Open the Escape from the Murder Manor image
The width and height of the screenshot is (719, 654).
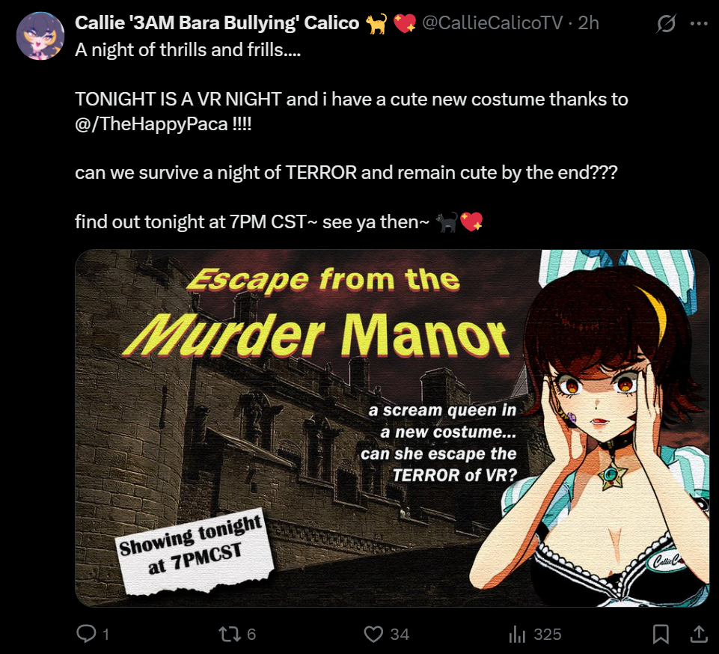tap(393, 428)
